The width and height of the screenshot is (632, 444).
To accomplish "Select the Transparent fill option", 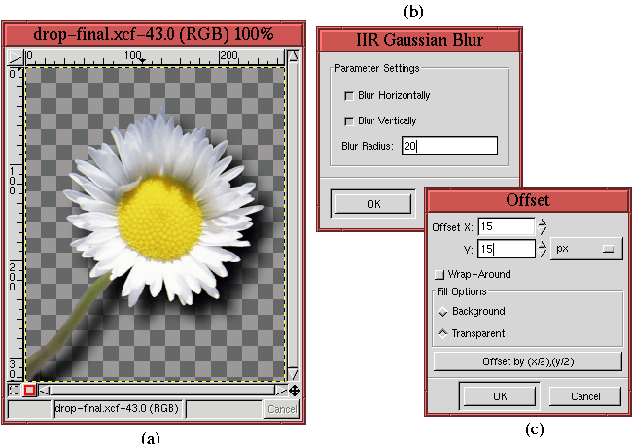I will pos(443,333).
